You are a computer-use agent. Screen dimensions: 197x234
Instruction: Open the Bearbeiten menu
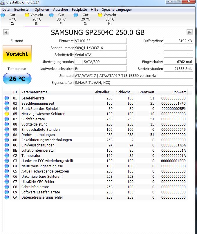[x=22, y=10]
